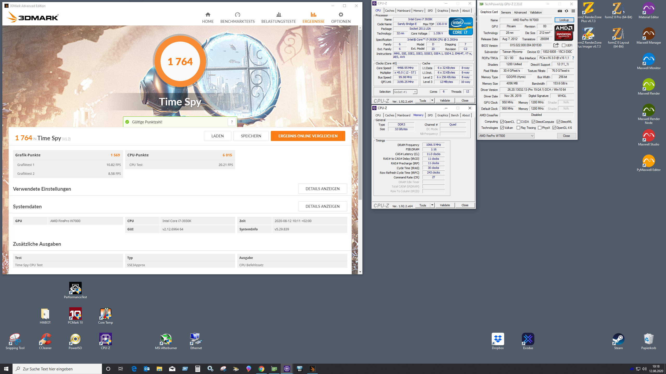The image size is (666, 374).
Task: Open OPTIONEN gear in 3DMark
Action: (x=341, y=18)
